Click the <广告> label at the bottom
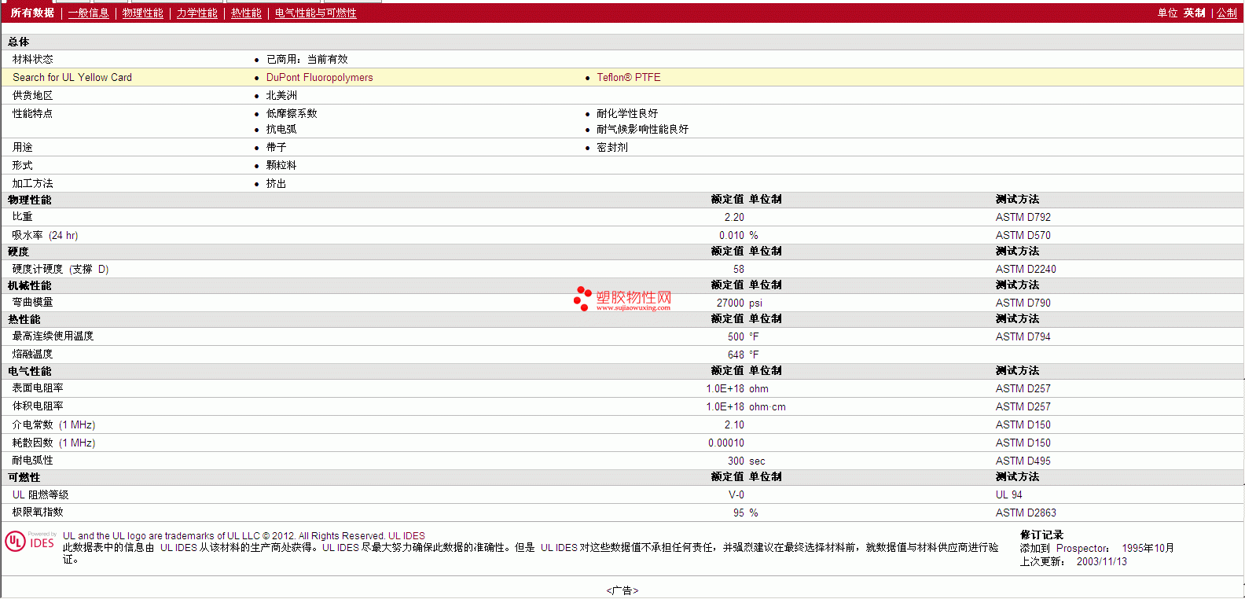 pyautogui.click(x=622, y=591)
